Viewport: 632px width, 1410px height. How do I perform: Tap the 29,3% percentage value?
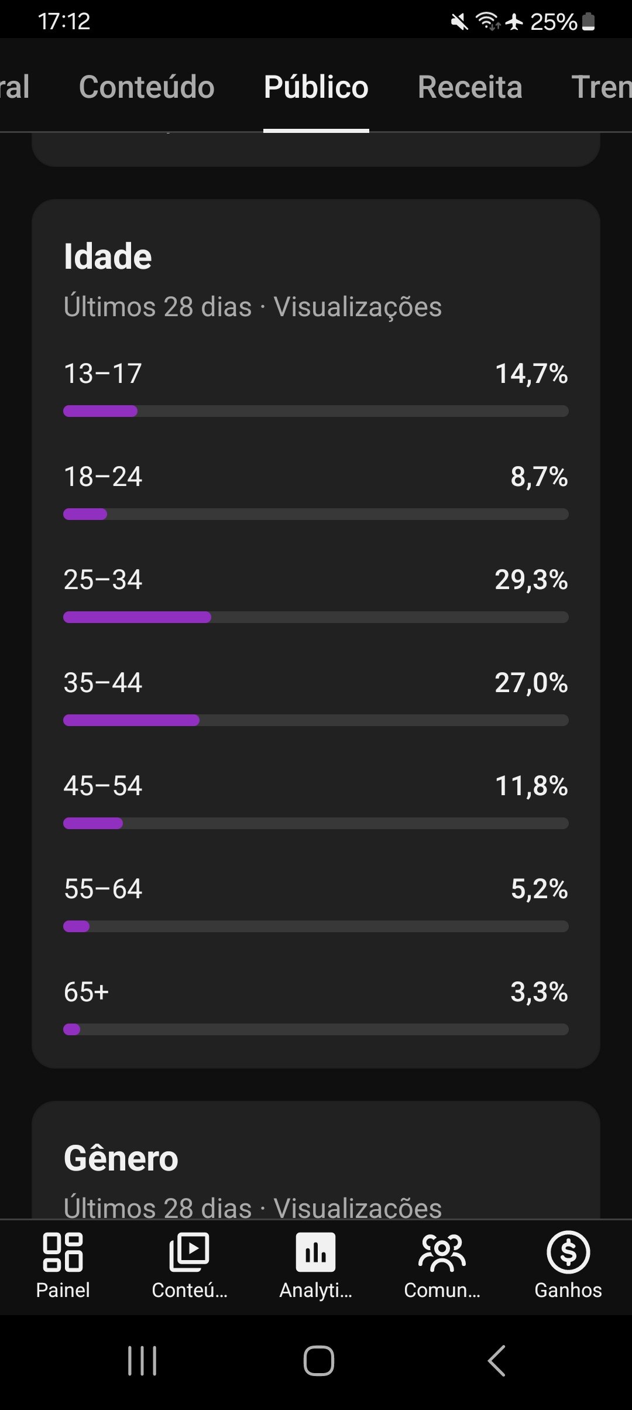pyautogui.click(x=531, y=580)
